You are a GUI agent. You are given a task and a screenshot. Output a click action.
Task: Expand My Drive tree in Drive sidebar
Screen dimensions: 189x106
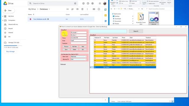click(3, 16)
